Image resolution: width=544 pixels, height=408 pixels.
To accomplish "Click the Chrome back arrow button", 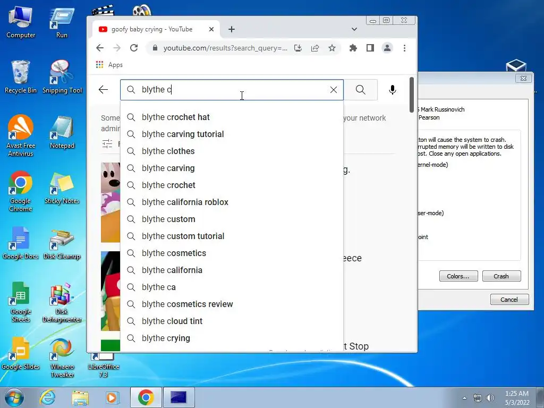I will click(100, 48).
